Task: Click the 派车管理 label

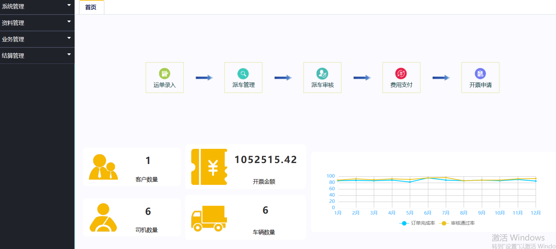Action: pyautogui.click(x=243, y=85)
